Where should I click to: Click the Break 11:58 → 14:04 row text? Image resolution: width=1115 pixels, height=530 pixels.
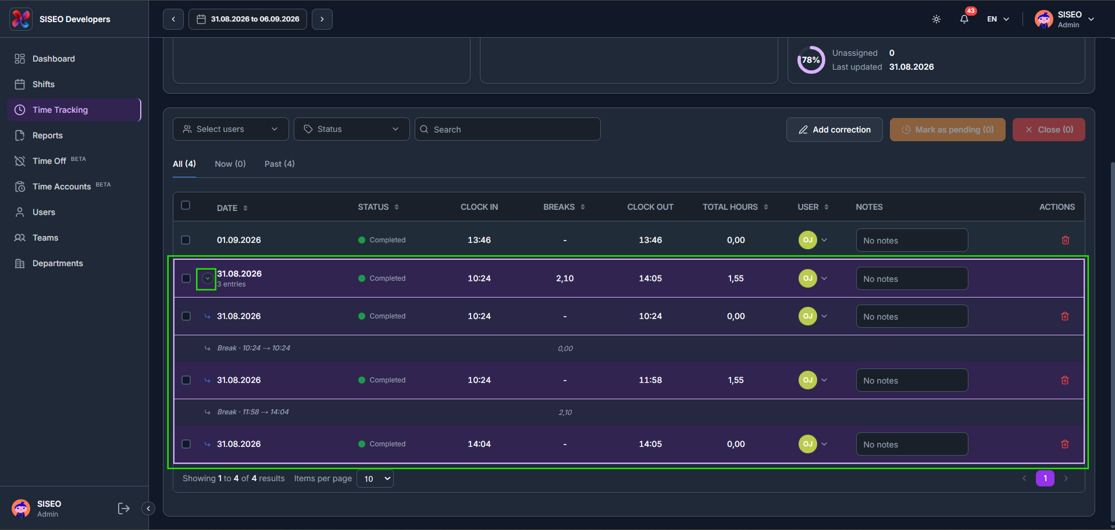pos(253,412)
